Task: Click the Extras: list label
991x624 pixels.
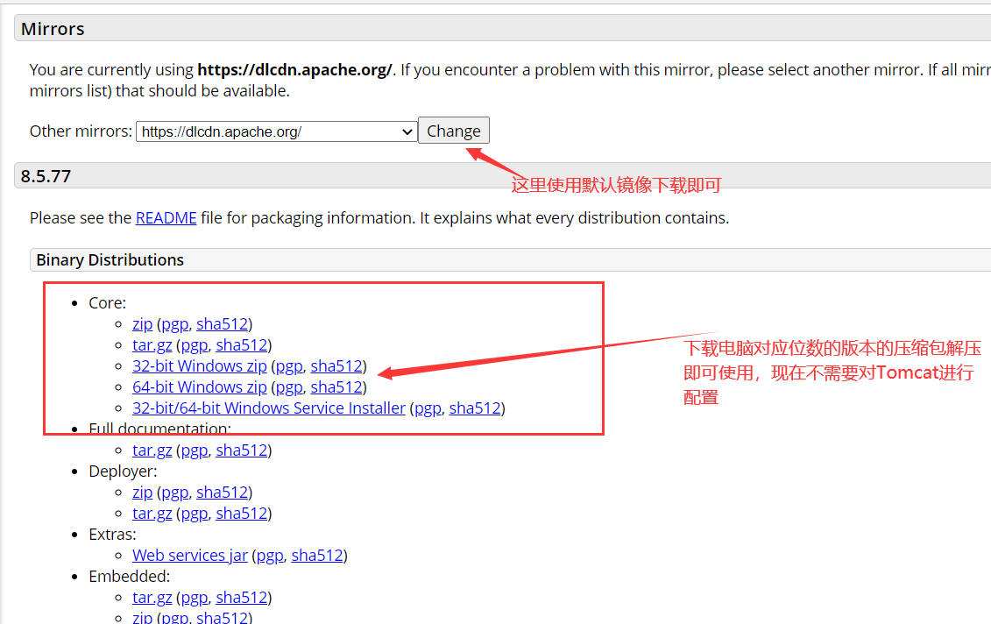Action: [112, 535]
